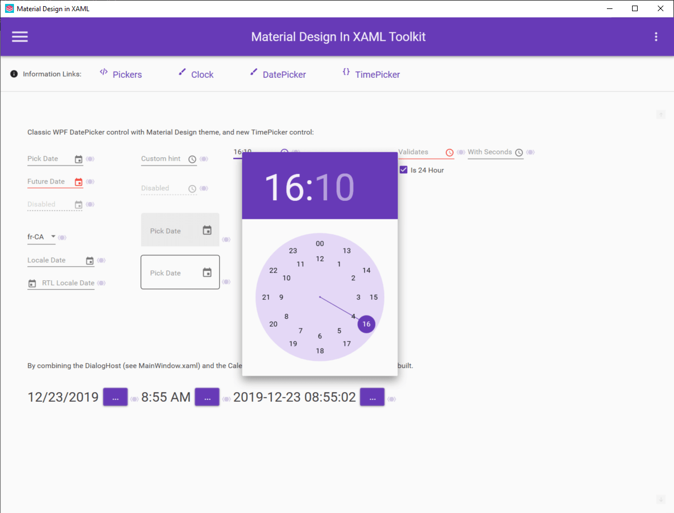Viewport: 674px width, 513px height.
Task: Select hour 19 on the clock
Action: coord(293,343)
